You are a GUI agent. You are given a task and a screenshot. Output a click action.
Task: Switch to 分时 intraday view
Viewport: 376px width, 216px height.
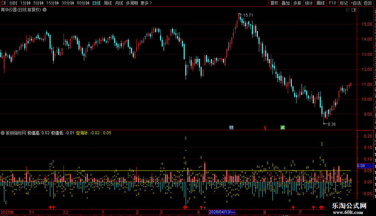[13, 3]
